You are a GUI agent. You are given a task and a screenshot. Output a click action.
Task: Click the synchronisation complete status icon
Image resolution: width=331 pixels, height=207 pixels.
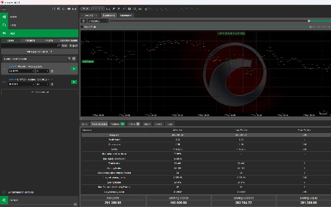click(4, 192)
